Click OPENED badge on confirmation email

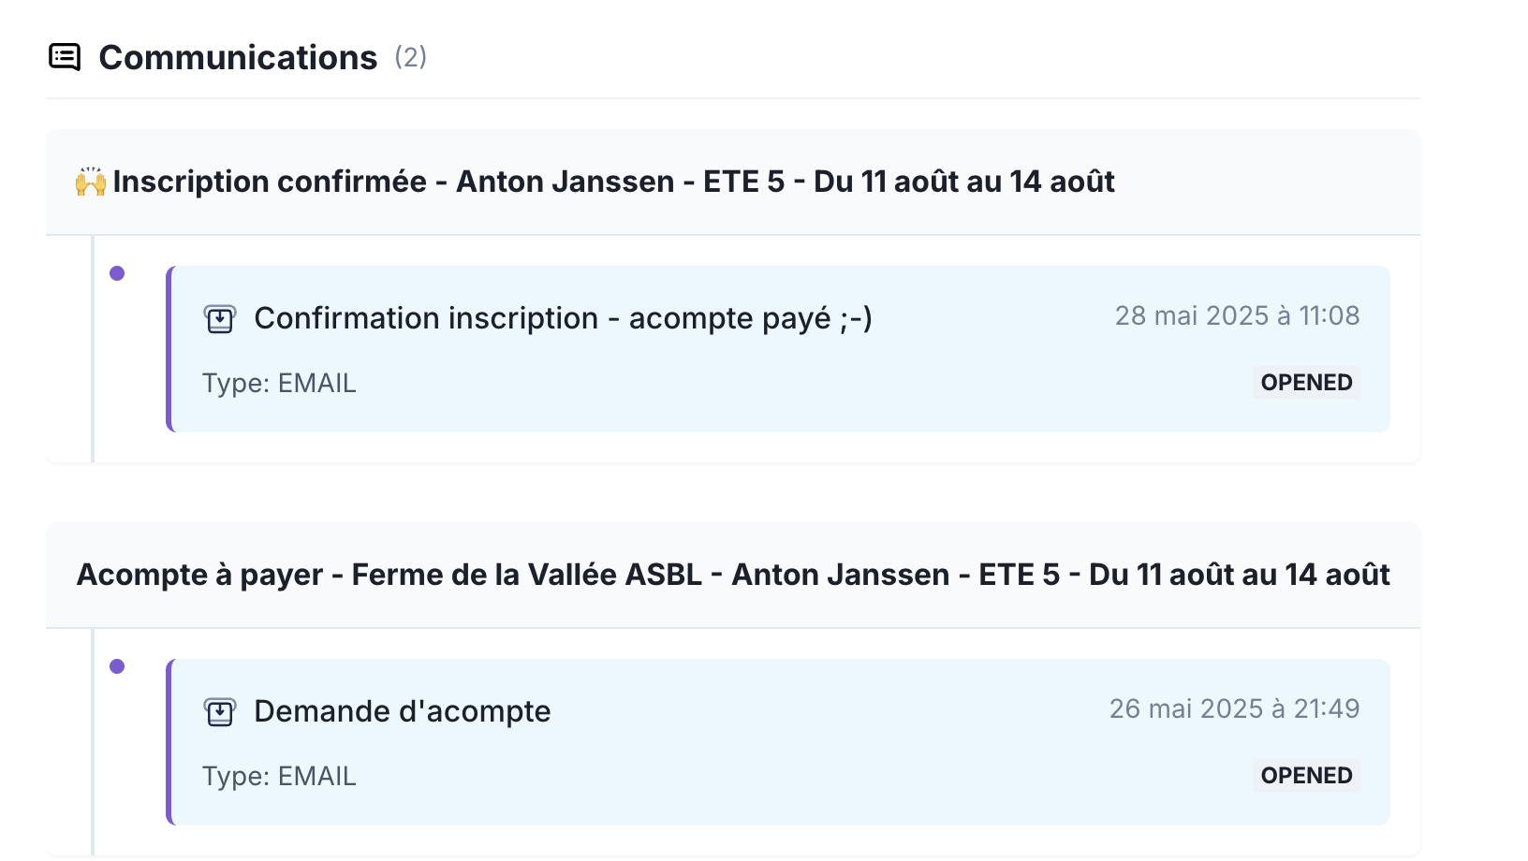click(1306, 383)
